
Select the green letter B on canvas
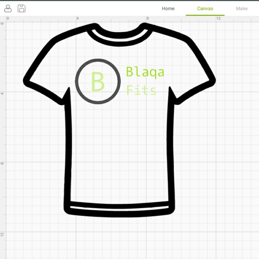tap(98, 81)
